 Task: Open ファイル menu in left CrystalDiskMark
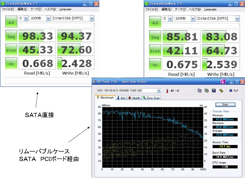tap(8, 9)
